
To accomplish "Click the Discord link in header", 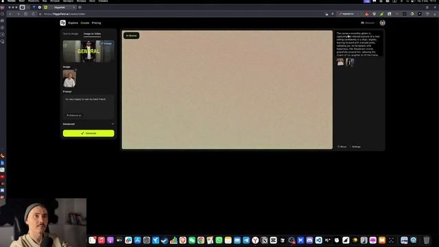I will click(x=368, y=23).
